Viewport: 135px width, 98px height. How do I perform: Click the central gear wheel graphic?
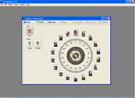(76, 56)
